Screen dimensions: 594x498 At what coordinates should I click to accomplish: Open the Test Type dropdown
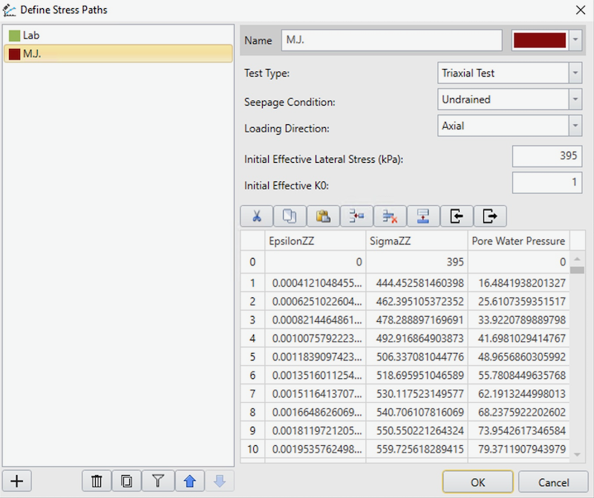pyautogui.click(x=575, y=73)
